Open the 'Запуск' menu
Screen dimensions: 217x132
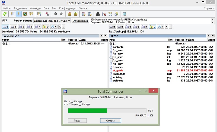point(83,8)
